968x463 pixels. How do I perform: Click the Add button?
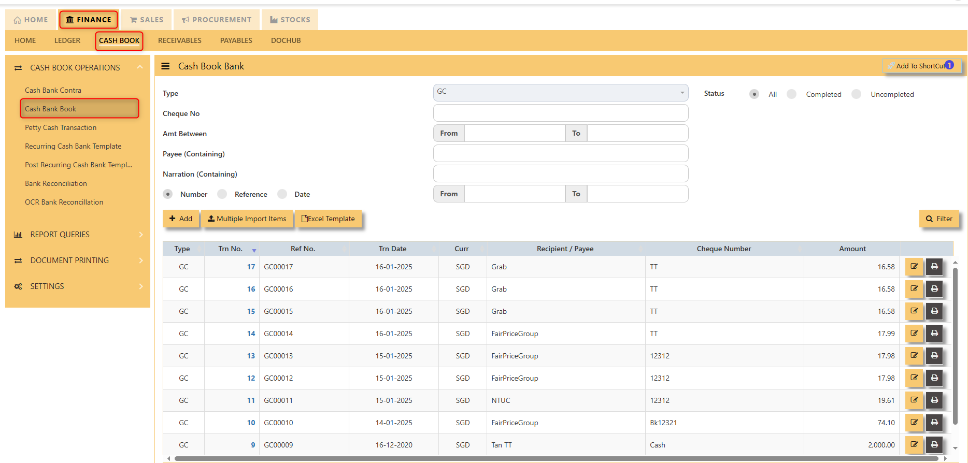[181, 219]
